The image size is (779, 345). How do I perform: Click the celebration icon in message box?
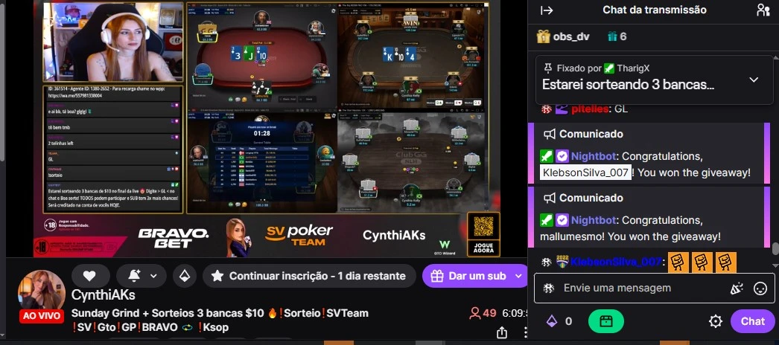click(x=737, y=288)
